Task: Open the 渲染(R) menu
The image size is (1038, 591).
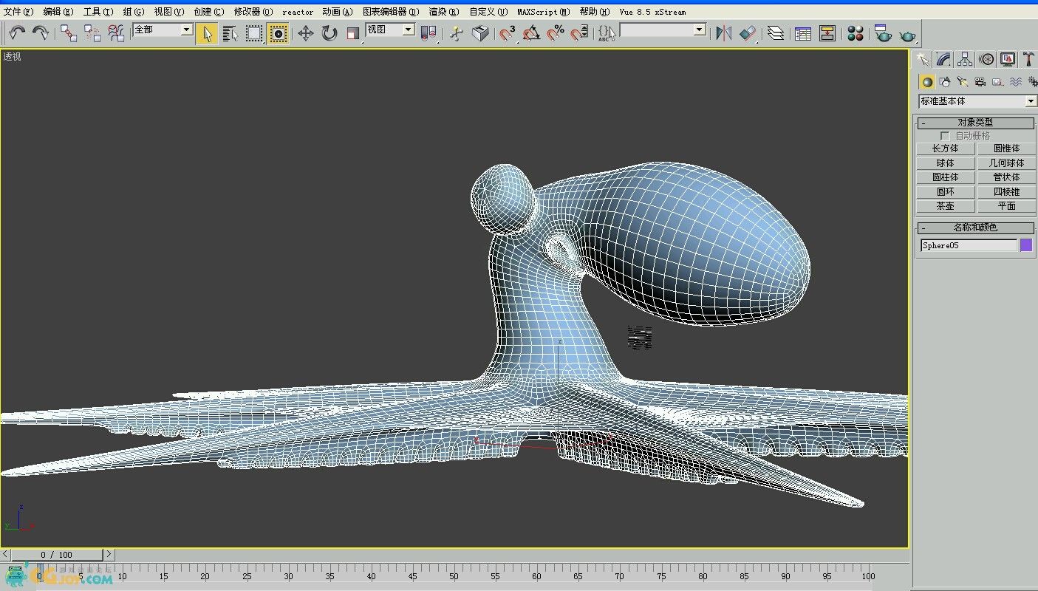Action: (444, 12)
